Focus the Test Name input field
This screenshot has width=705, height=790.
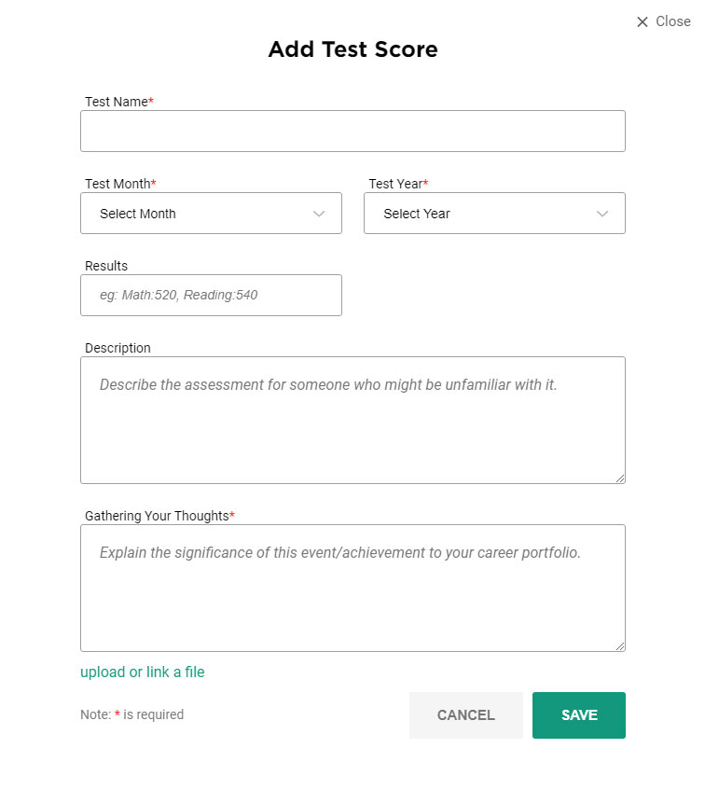tap(352, 131)
